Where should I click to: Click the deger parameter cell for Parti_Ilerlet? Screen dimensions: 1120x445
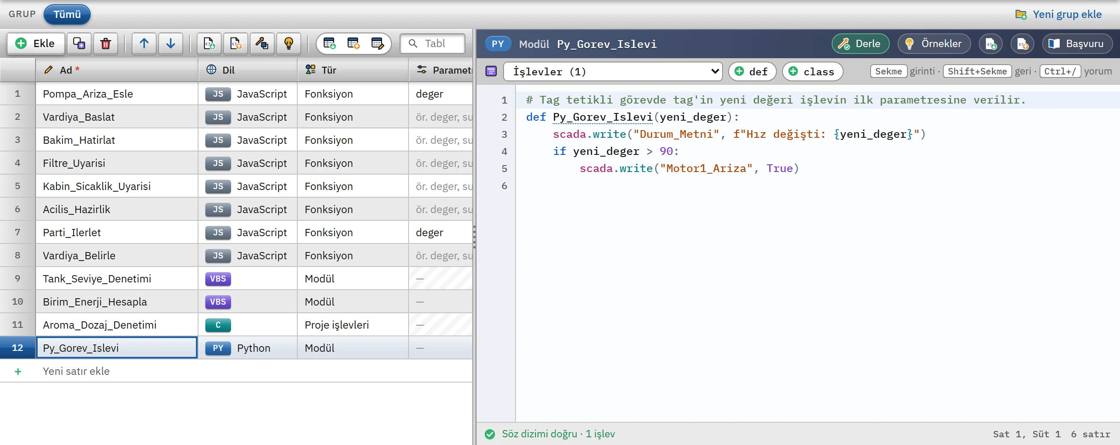click(440, 233)
